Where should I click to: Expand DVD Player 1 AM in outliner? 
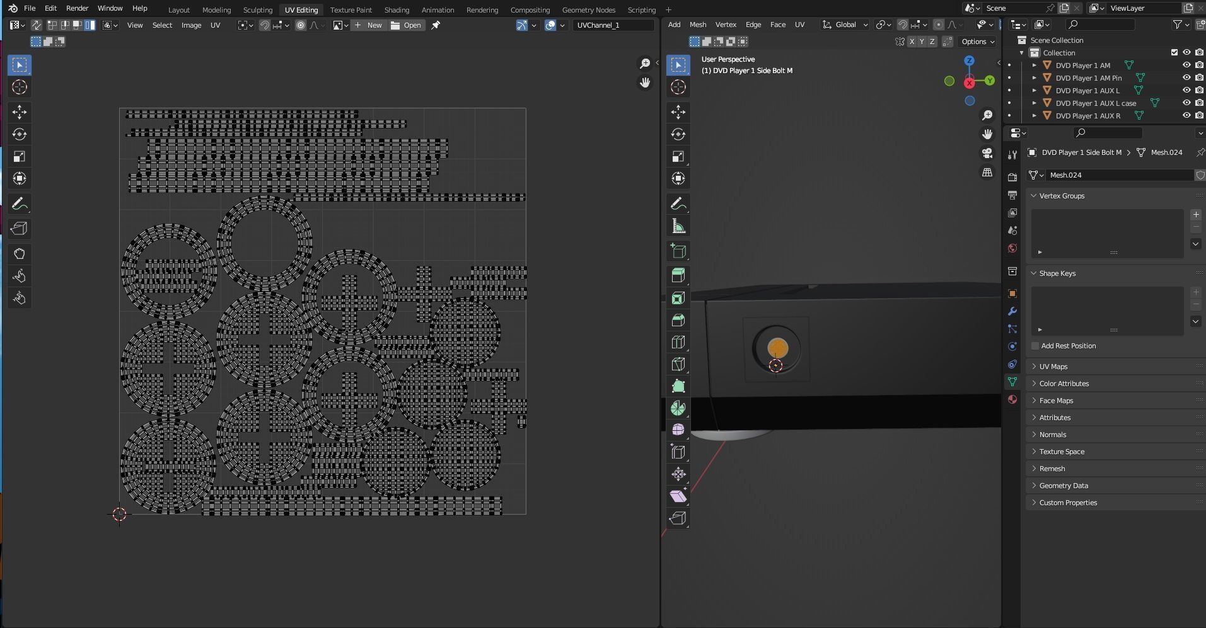pos(1034,65)
